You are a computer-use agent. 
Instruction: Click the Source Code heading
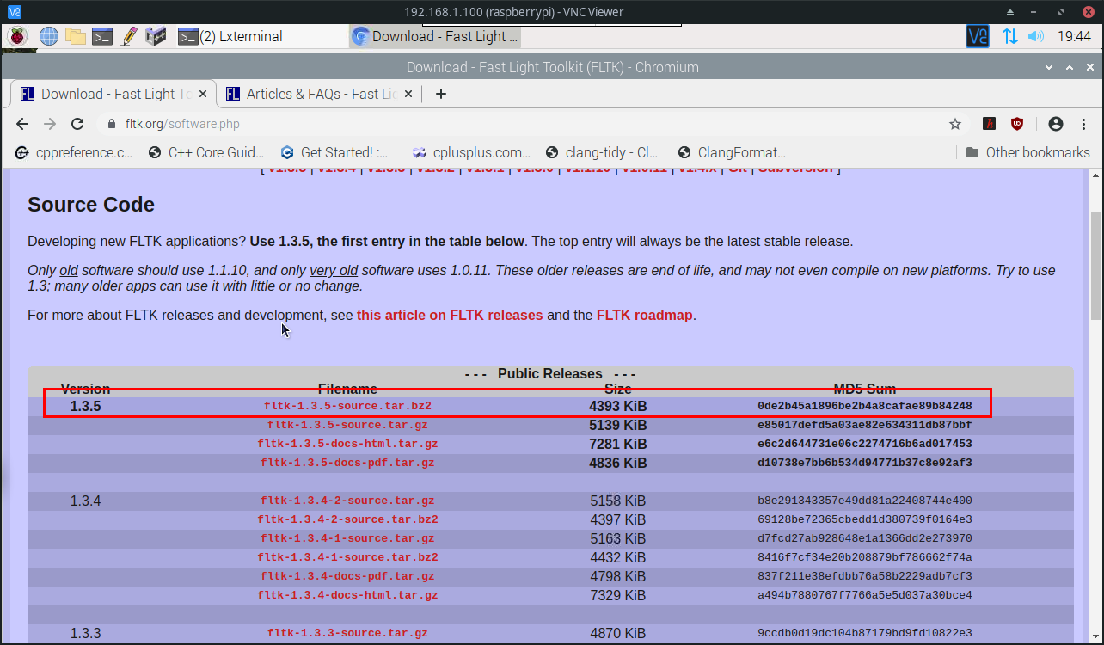(91, 205)
